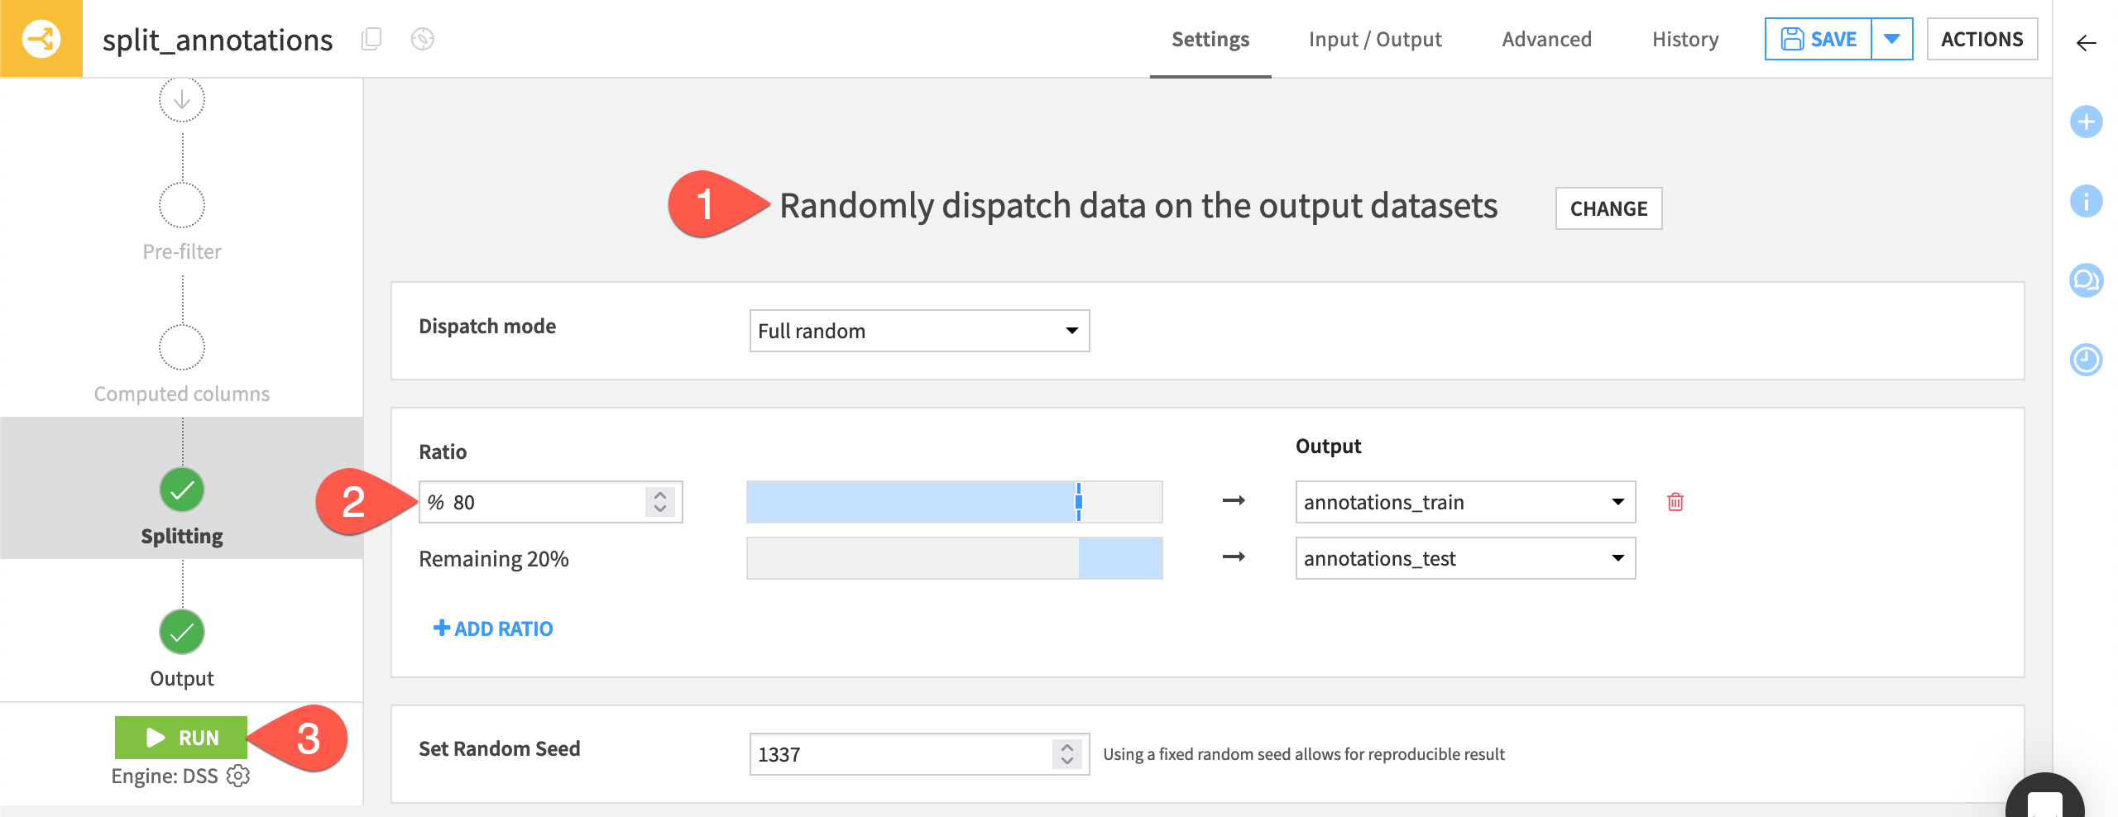This screenshot has height=817, width=2118.
Task: Select the Splitting step with green checkmark
Action: [x=181, y=490]
